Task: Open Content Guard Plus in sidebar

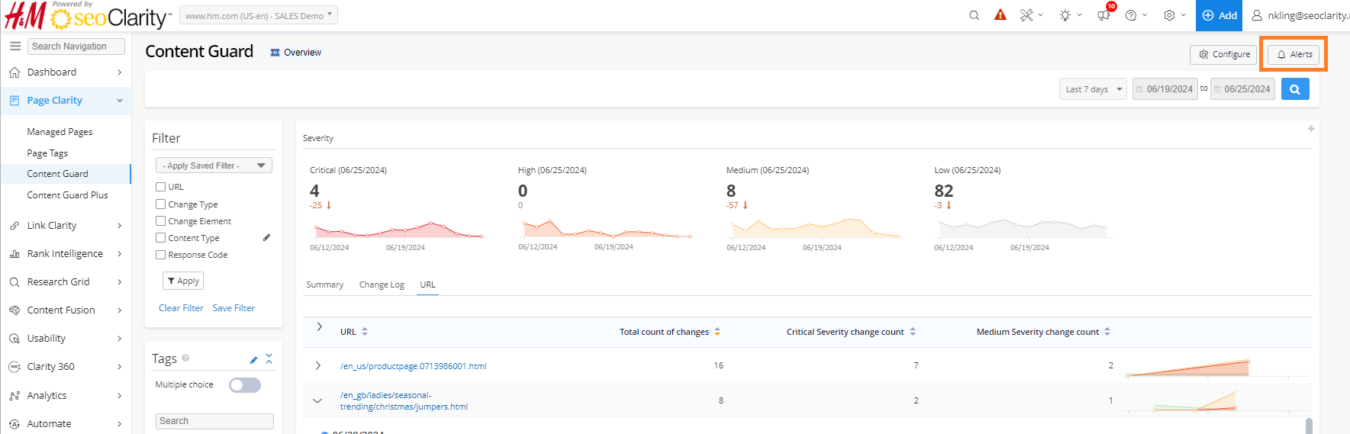Action: (x=67, y=195)
